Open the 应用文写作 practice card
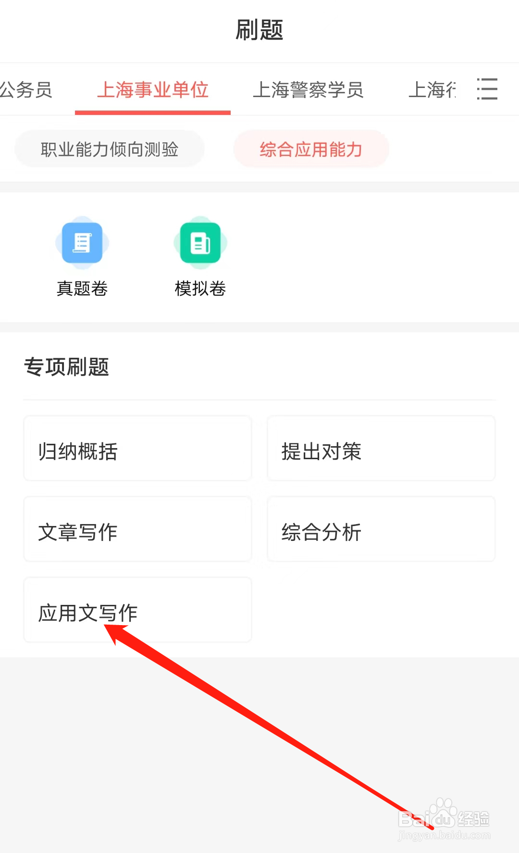 [x=137, y=610]
